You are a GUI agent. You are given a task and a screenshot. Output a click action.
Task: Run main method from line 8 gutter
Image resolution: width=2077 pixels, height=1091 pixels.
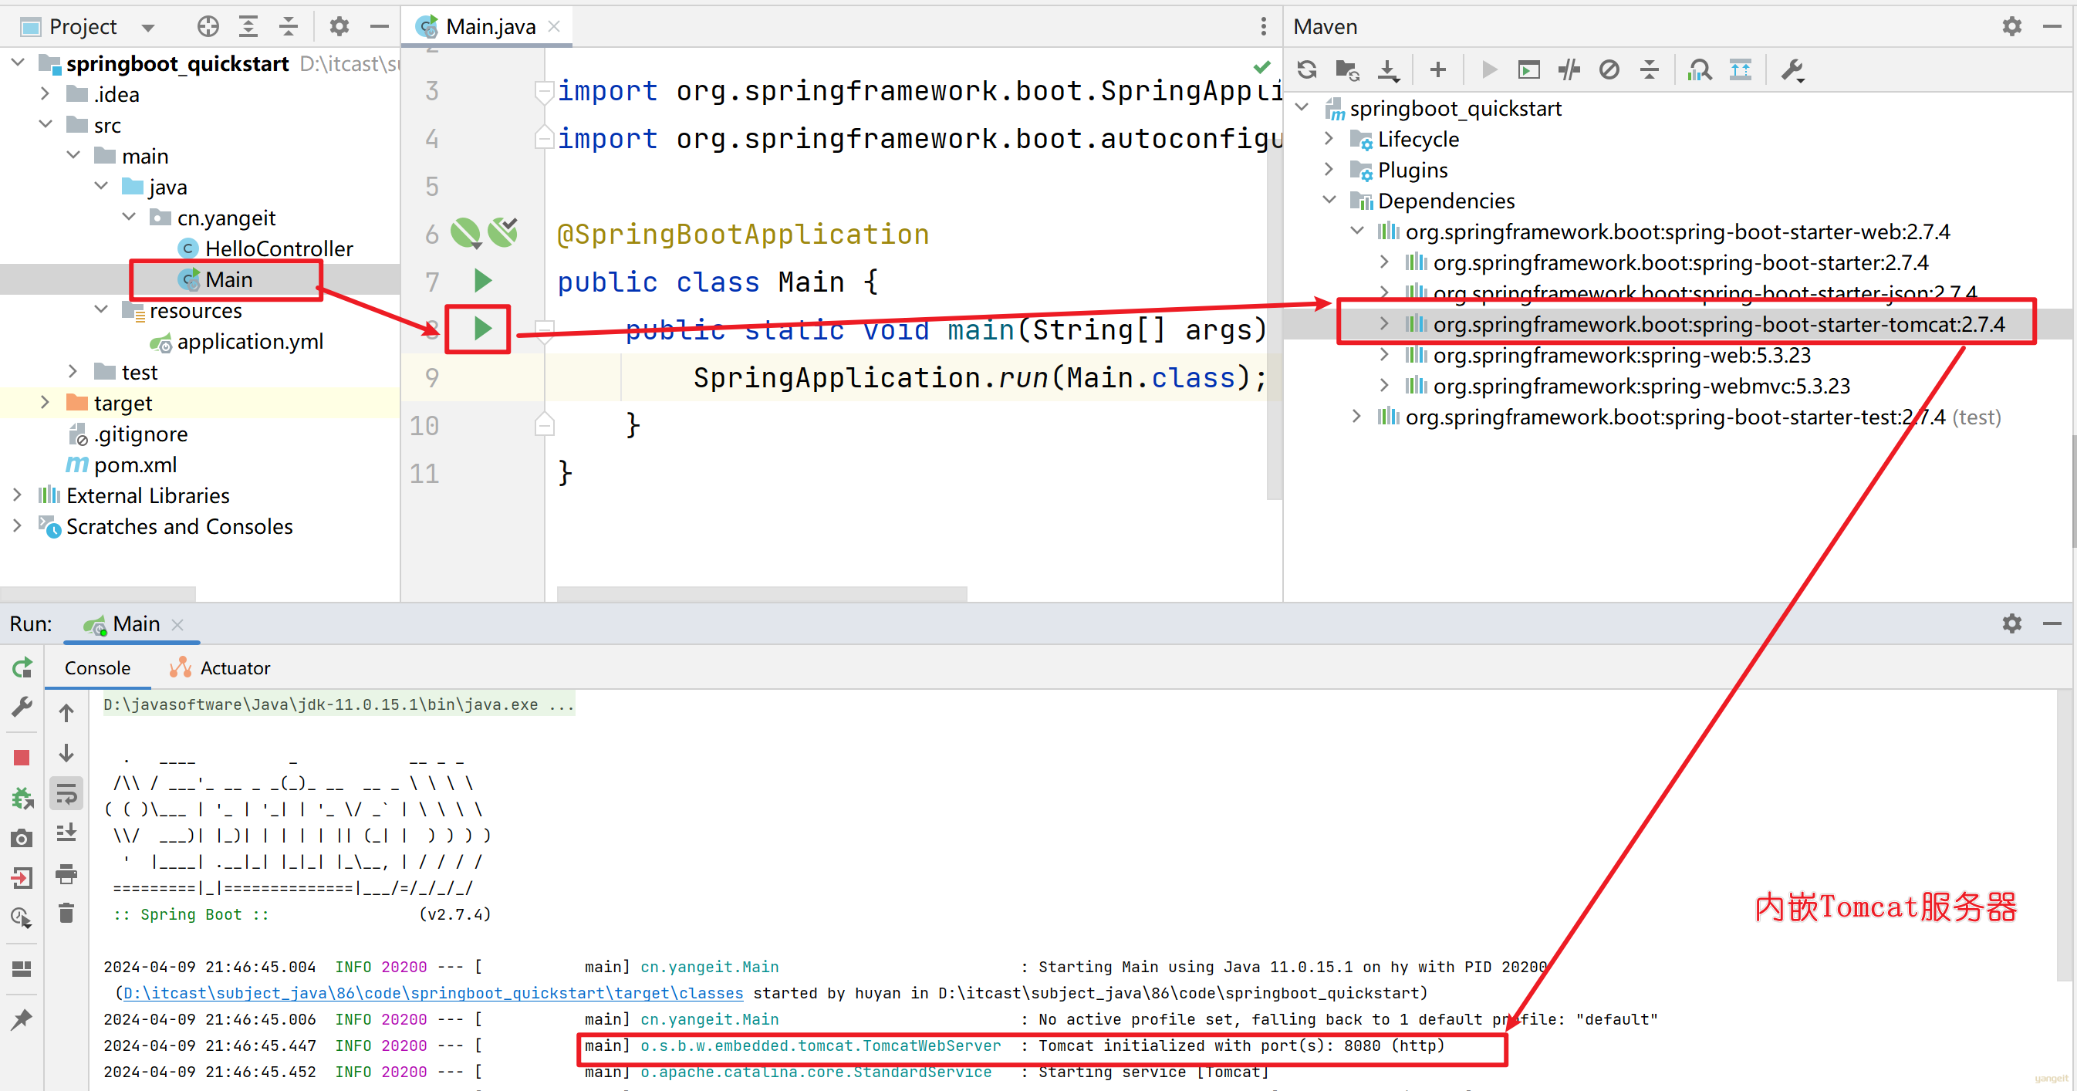(x=482, y=328)
